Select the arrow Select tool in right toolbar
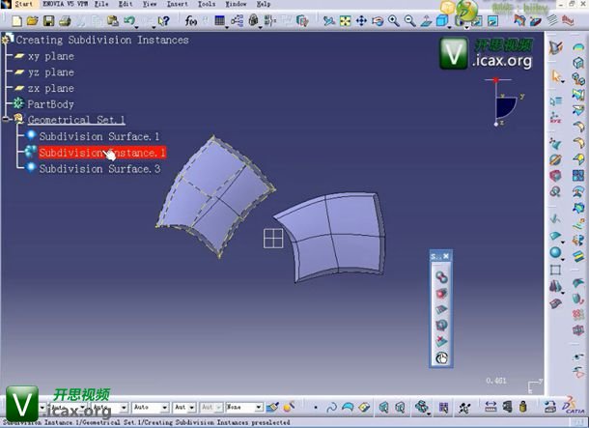 [557, 75]
